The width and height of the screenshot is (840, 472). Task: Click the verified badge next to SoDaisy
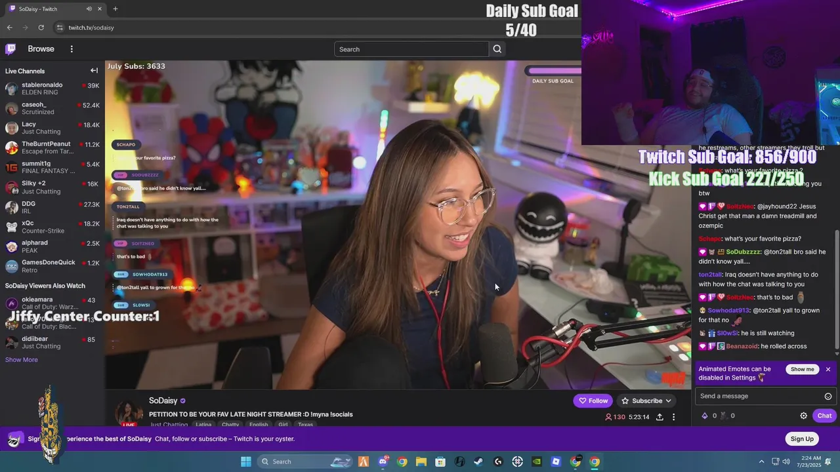183,401
